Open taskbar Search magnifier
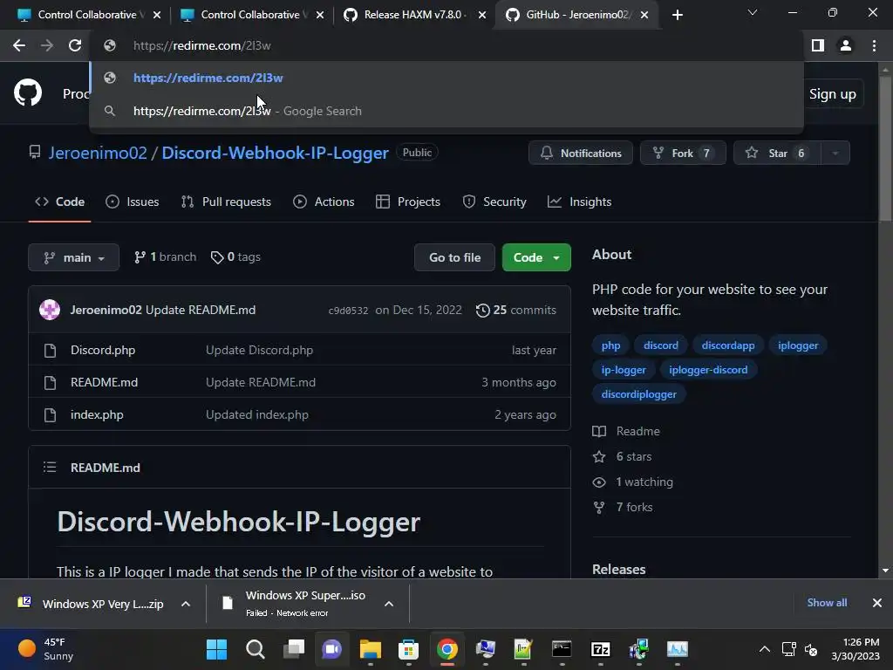893x670 pixels. 256,649
